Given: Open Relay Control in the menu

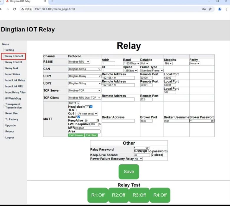Looking at the screenshot, I should point(14,62).
